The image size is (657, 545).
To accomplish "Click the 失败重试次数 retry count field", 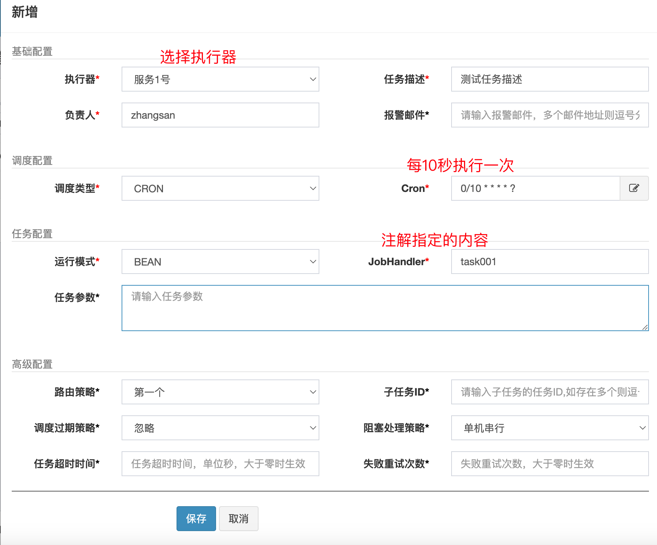I will pos(549,464).
